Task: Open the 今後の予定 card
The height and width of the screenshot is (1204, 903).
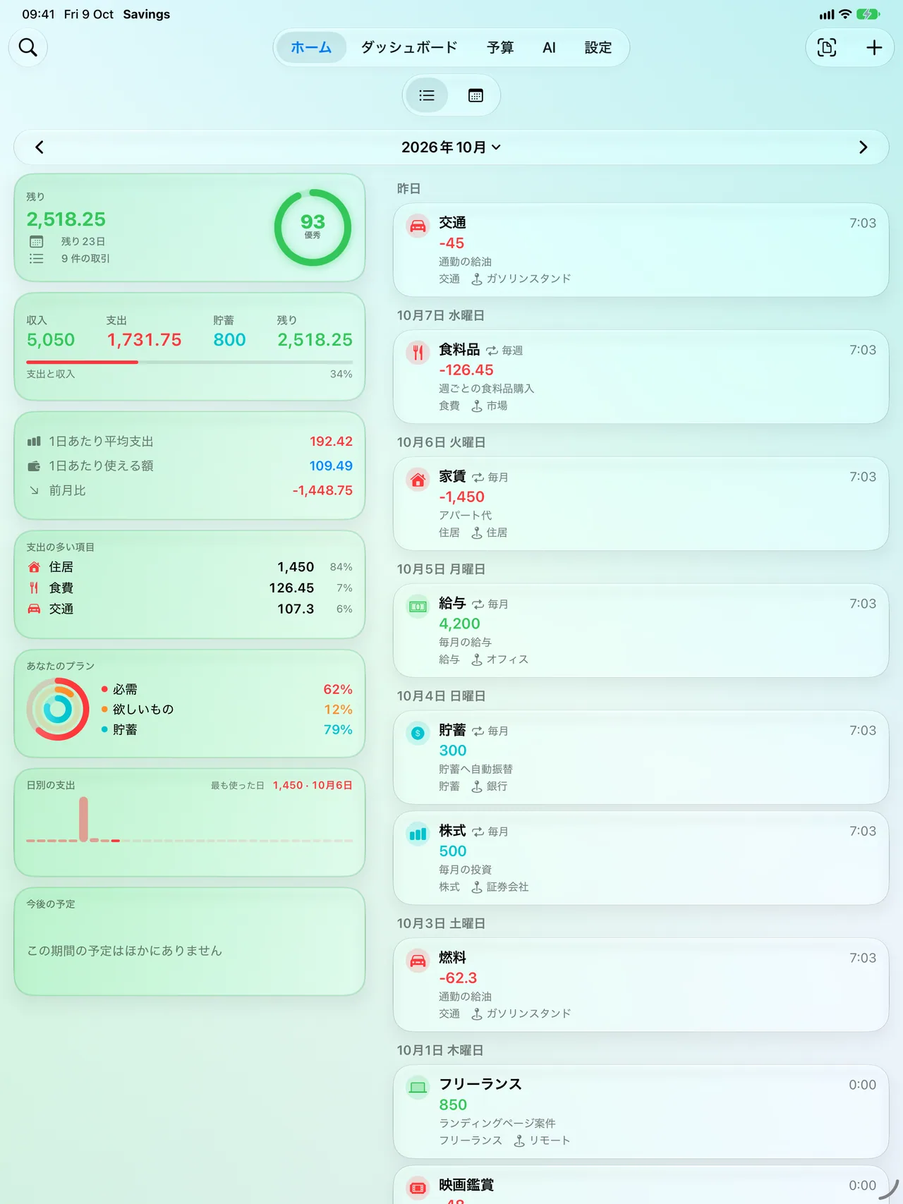Action: (x=189, y=942)
